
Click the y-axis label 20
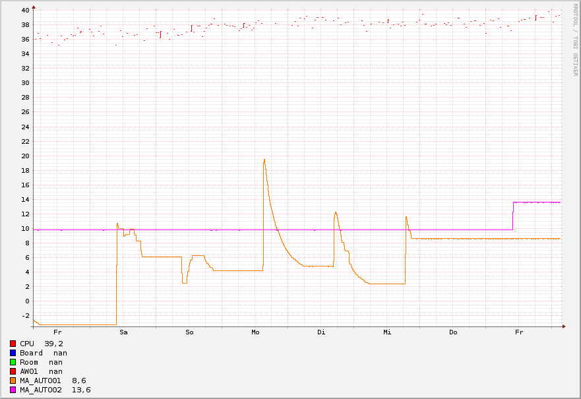tap(24, 156)
